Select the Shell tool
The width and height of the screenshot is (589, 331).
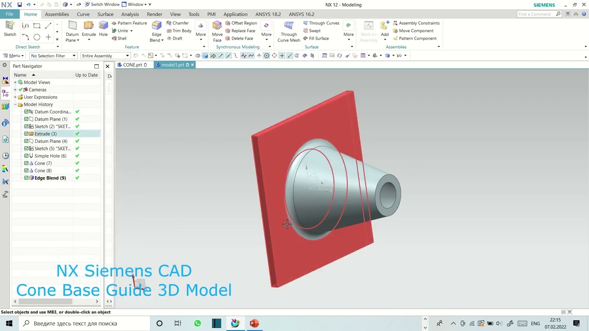(119, 39)
